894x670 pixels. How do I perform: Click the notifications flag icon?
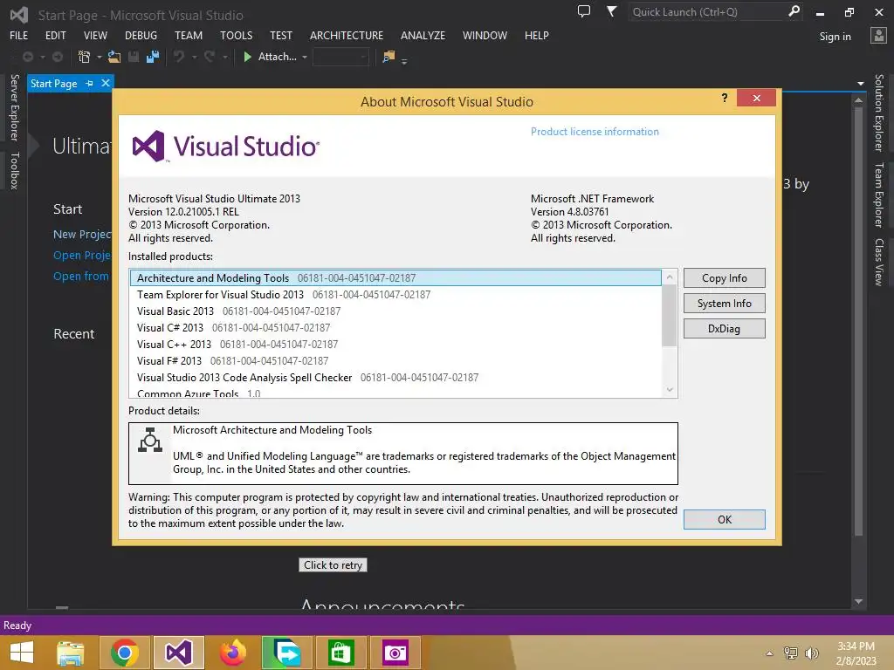611,11
